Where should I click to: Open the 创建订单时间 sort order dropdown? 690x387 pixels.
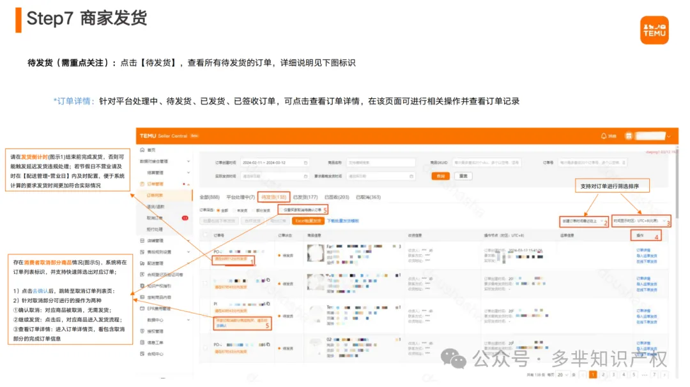tap(583, 221)
